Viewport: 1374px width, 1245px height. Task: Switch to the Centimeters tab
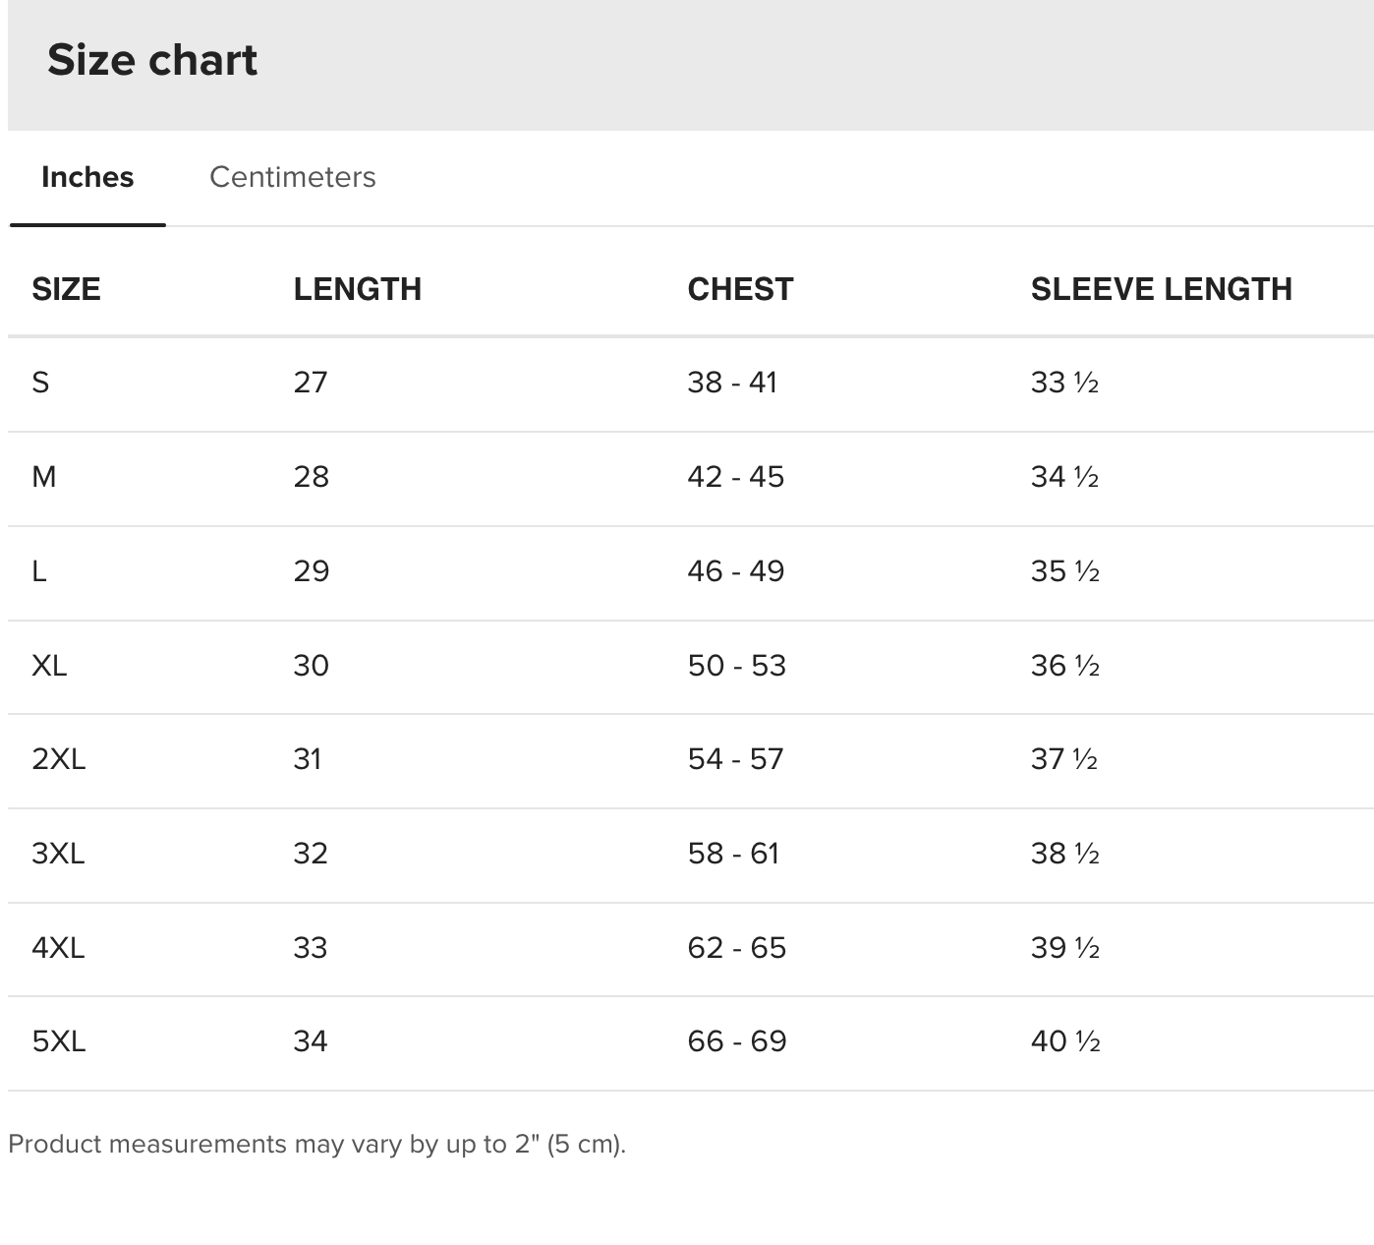pos(292,177)
